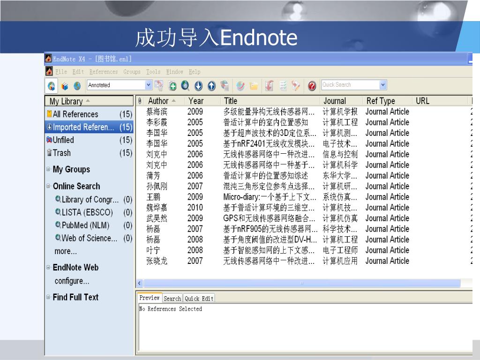
Task: Click the EndNote icon in the menu bar
Action: (x=49, y=71)
